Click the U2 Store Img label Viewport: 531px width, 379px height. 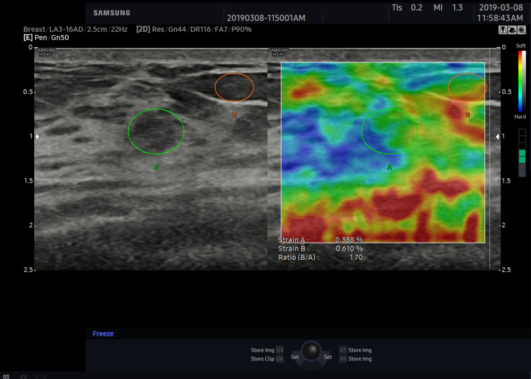tap(360, 359)
